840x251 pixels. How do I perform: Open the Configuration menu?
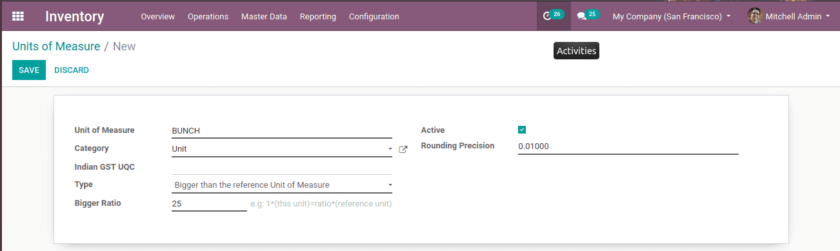(x=374, y=16)
